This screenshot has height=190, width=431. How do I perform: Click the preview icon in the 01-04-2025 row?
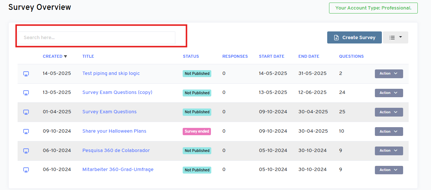tap(26, 112)
